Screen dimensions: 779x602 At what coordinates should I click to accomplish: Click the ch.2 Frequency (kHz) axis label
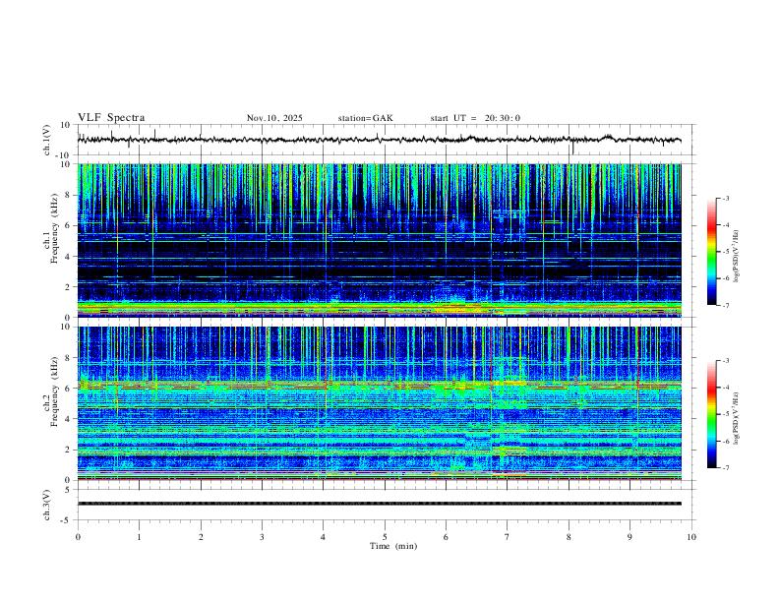(52, 391)
